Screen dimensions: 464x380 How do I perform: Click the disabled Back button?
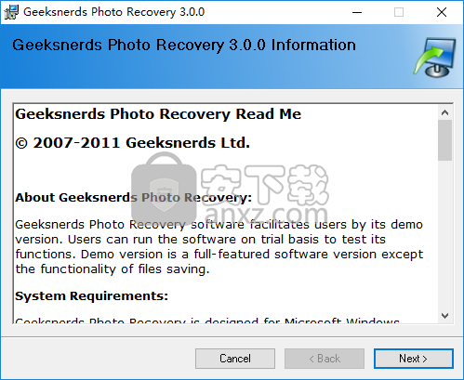[x=325, y=359]
